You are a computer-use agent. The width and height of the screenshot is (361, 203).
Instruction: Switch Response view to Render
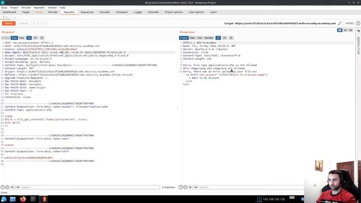209,38
